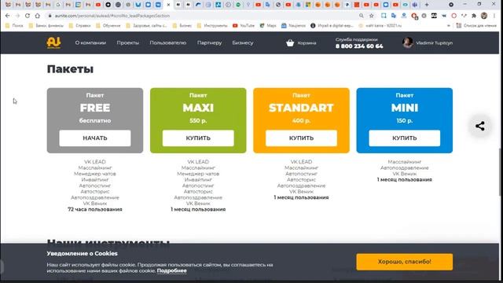Open the Обучение bookmarks folder
Viewport: 503px width, 283px height.
pos(108,26)
